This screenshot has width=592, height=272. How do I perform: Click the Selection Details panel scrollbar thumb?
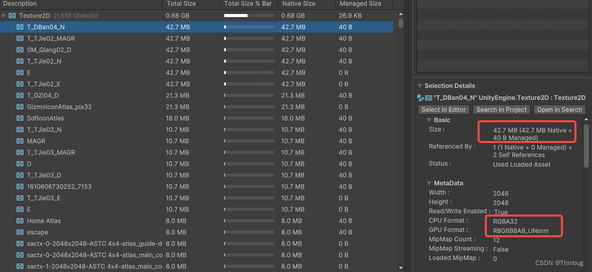pyautogui.click(x=586, y=146)
